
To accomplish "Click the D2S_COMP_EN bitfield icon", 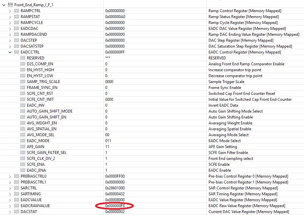I will (x=23, y=64).
